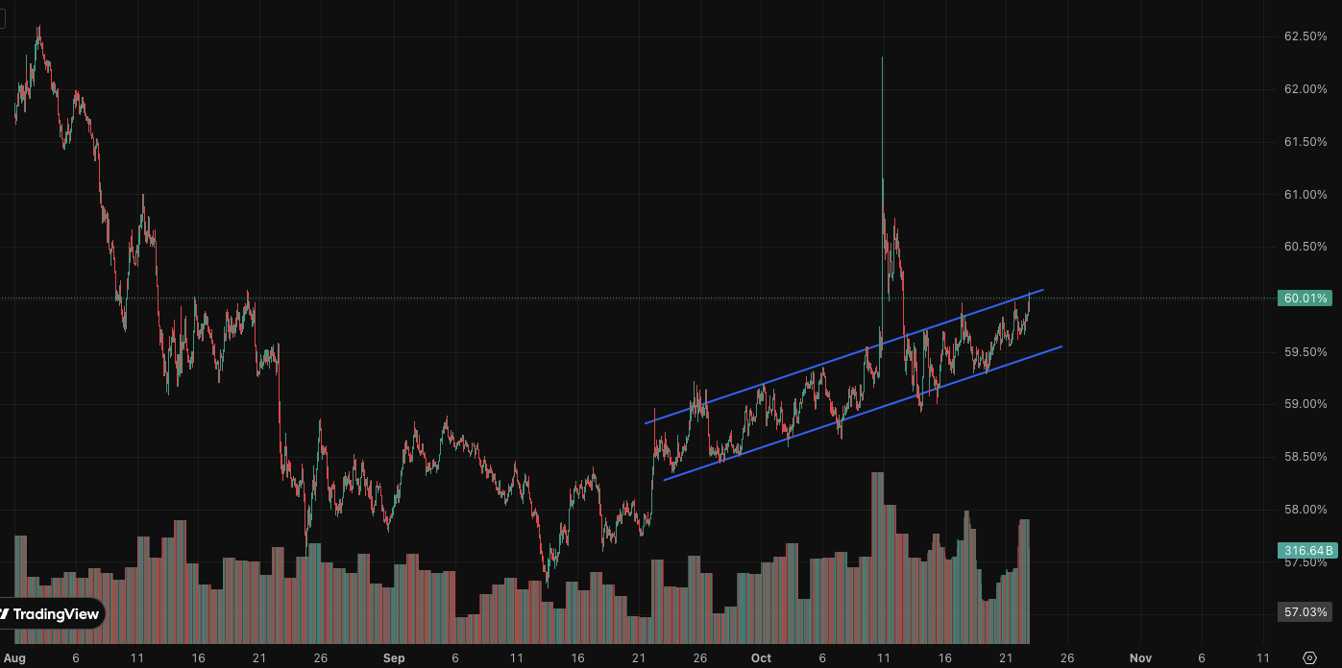Click the Aug label on time axis

point(15,658)
